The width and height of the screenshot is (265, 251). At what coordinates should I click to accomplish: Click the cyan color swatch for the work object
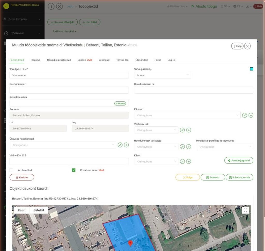coord(252,69)
